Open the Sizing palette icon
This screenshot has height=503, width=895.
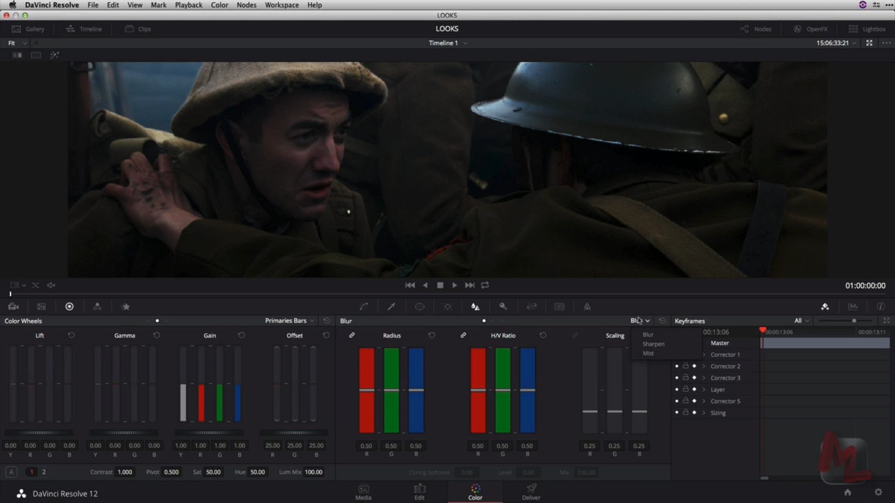click(531, 306)
